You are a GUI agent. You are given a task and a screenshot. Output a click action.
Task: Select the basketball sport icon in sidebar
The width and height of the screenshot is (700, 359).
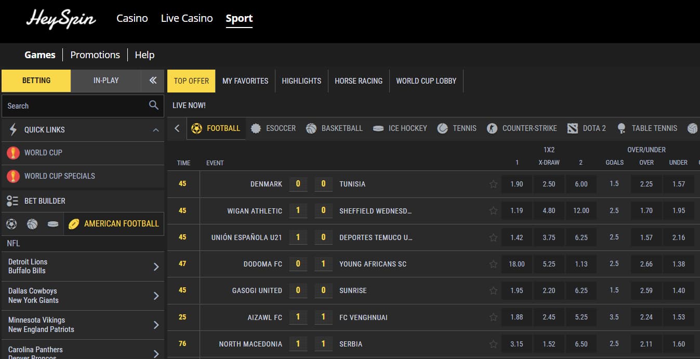[32, 224]
